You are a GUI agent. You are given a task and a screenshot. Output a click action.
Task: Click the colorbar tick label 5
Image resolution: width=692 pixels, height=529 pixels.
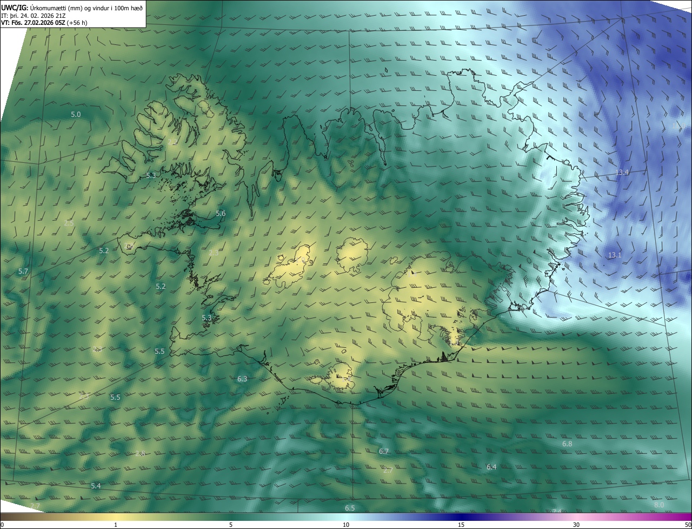(231, 525)
